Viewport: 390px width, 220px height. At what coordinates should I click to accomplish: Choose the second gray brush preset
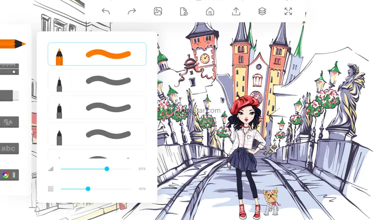(x=97, y=81)
